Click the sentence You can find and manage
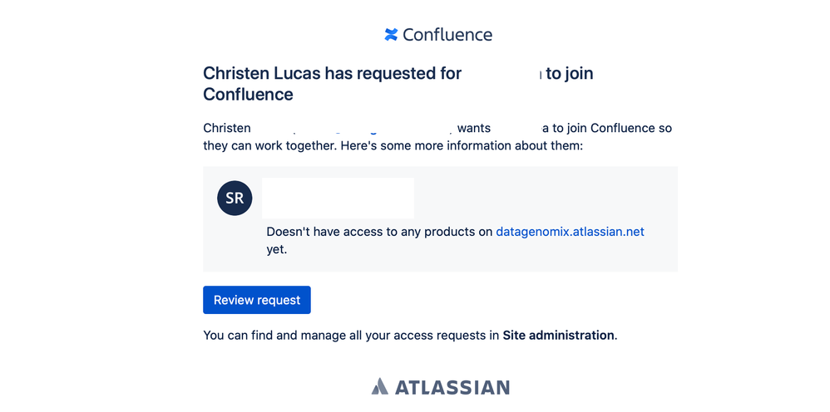Image resolution: width=830 pixels, height=412 pixels. [410, 336]
